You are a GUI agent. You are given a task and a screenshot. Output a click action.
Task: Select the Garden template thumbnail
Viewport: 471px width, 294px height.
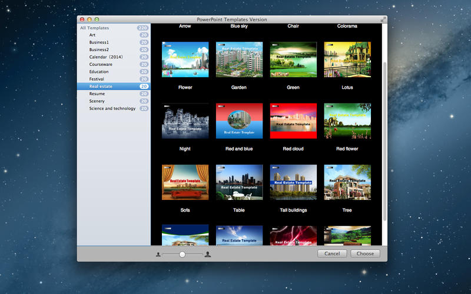point(239,59)
